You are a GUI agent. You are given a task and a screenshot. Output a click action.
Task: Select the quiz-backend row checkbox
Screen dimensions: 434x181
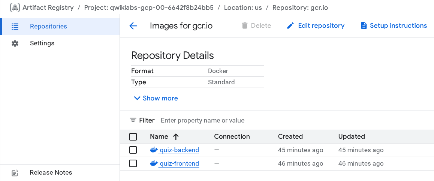[133, 150]
